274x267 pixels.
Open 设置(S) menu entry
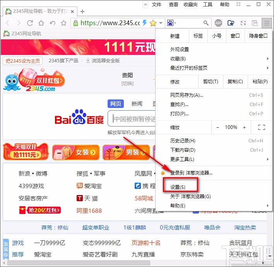tap(214, 187)
